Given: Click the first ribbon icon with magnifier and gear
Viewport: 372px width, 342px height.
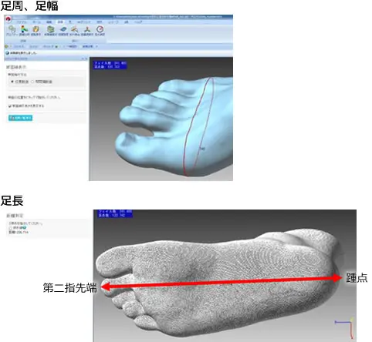Looking at the screenshot, I should pos(12,29).
